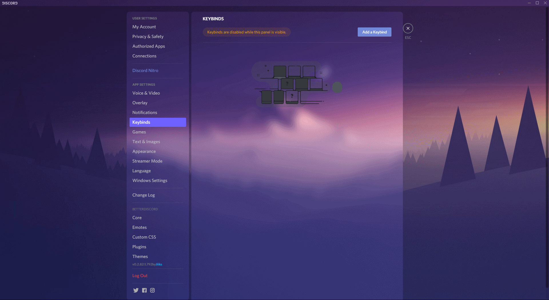Open BetterDiscord Themes list

pyautogui.click(x=158, y=257)
